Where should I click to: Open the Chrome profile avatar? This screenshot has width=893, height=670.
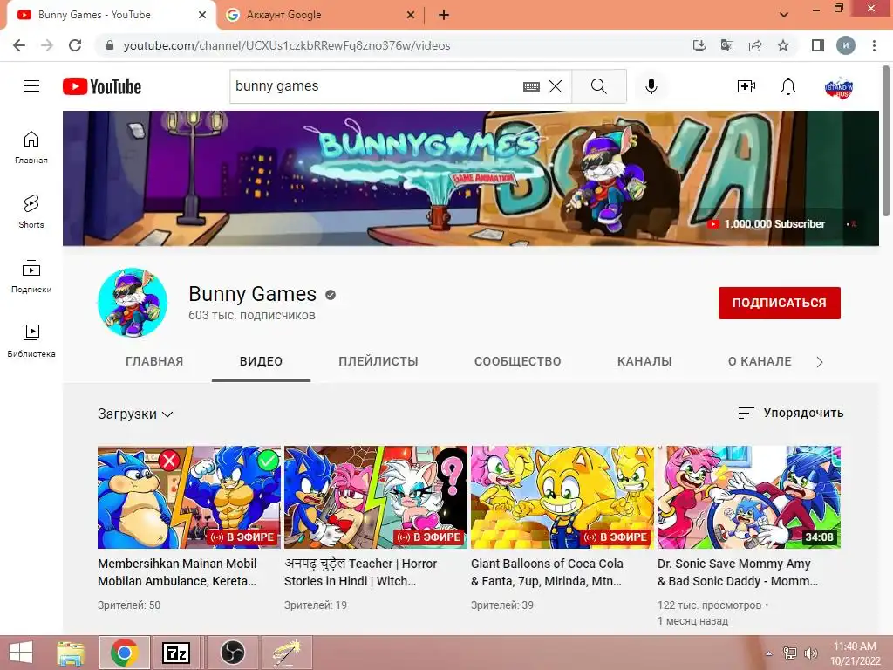[x=846, y=45]
